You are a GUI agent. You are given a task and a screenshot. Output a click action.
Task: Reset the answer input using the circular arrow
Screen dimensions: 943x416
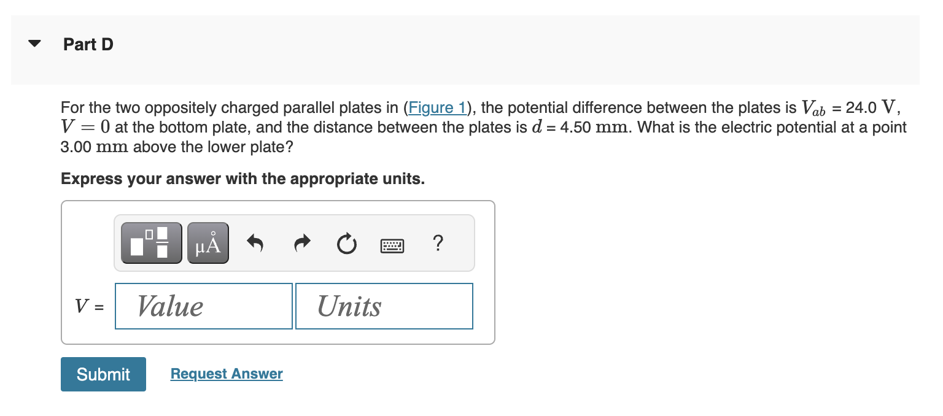point(346,244)
